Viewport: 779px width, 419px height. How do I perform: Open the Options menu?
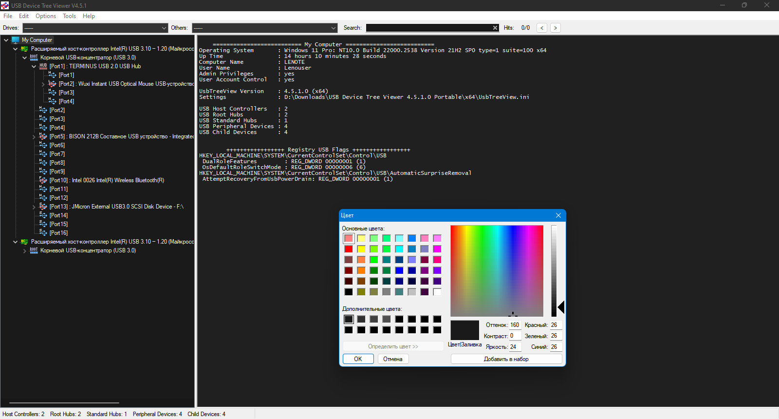(46, 16)
